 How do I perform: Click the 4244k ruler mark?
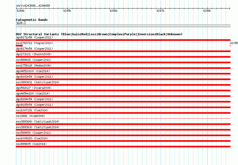(x=21, y=11)
